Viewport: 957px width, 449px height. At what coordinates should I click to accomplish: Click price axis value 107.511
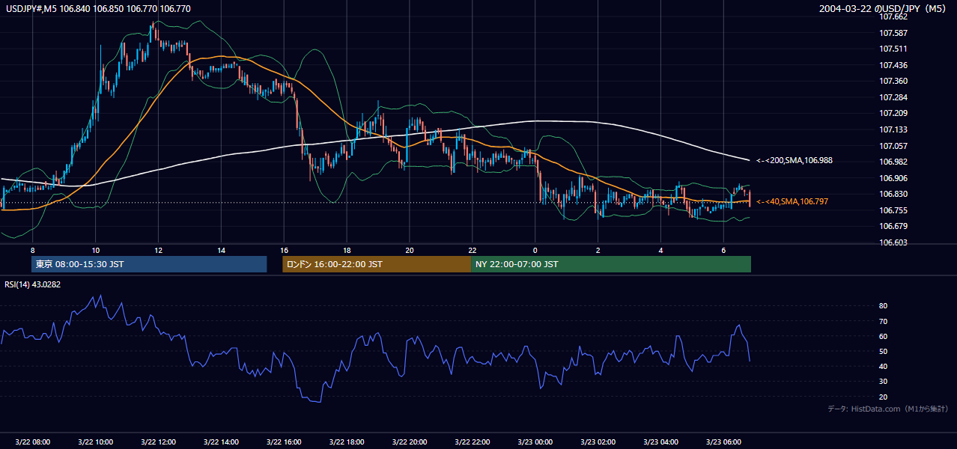(x=894, y=49)
